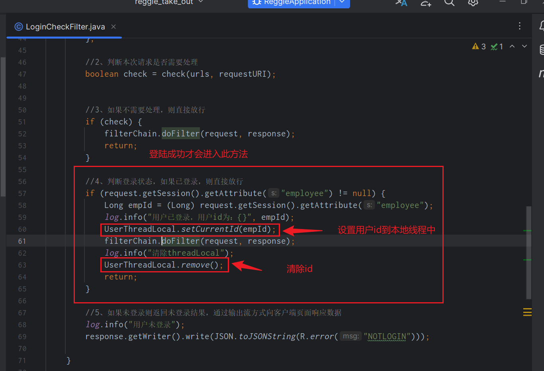Click line number 69 in the gutter
This screenshot has height=371, width=544.
[22, 337]
